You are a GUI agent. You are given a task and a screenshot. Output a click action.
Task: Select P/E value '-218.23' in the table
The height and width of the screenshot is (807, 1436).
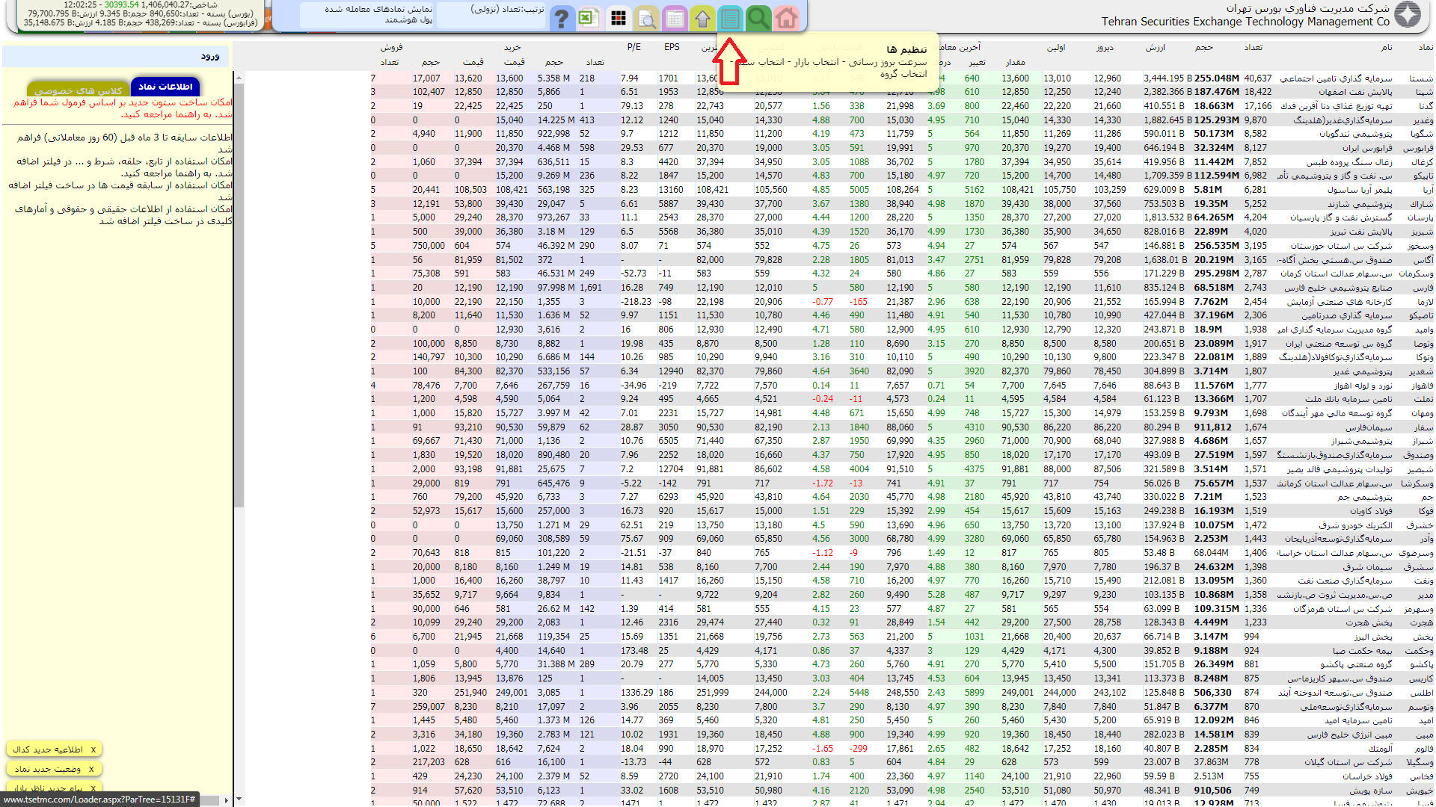pyautogui.click(x=636, y=302)
